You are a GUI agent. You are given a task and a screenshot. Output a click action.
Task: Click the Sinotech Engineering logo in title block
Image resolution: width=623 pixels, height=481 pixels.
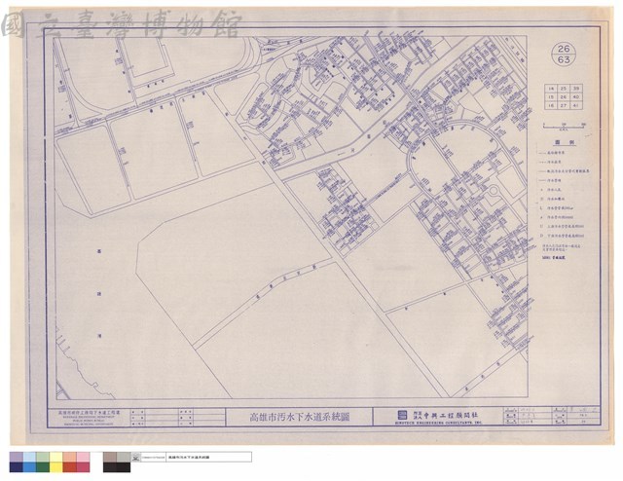click(403, 415)
